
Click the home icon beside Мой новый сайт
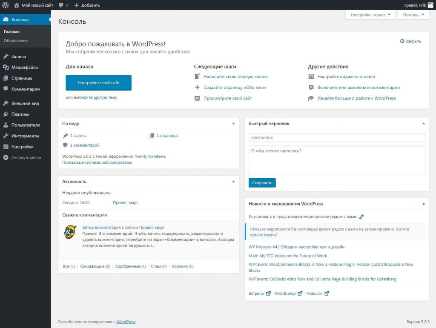tap(17, 5)
